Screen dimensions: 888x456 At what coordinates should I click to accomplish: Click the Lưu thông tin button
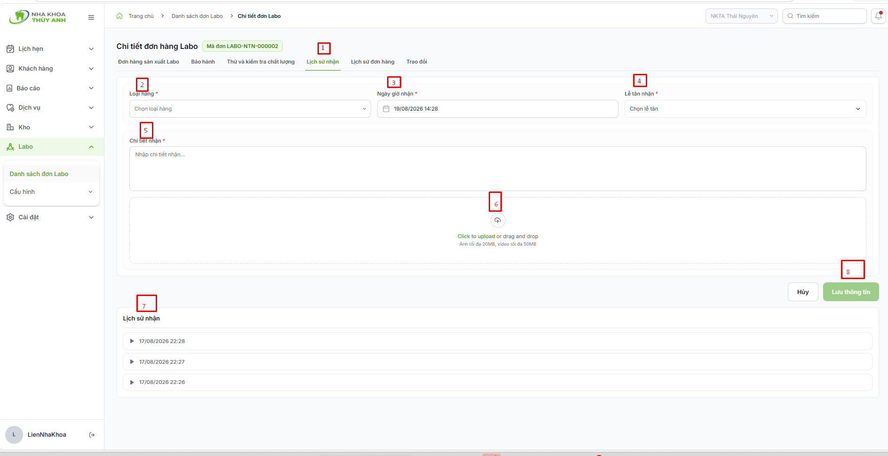point(851,292)
